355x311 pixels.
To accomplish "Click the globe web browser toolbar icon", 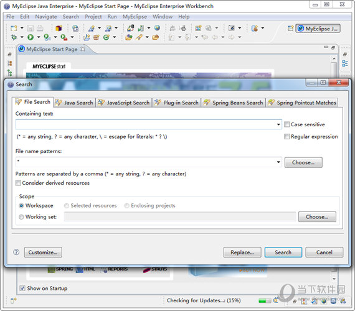I will [x=157, y=28].
